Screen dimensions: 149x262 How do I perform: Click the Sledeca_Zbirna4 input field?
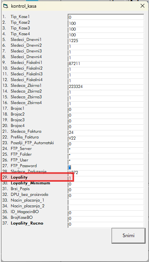(x=106, y=104)
